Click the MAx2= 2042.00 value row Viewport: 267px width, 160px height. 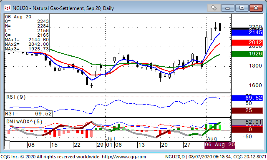(x=27, y=45)
